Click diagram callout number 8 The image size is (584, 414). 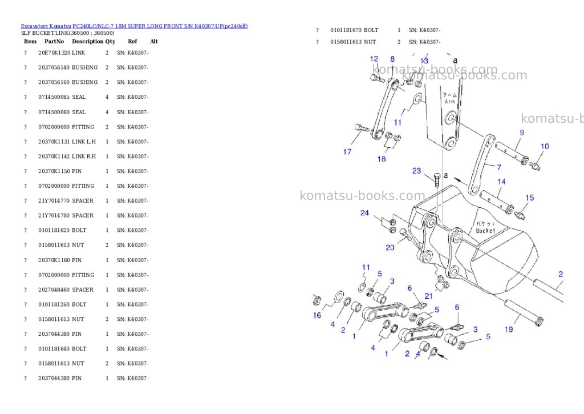(392, 59)
